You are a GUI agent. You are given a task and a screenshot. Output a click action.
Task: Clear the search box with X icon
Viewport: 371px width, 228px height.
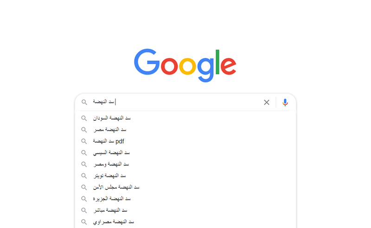click(x=267, y=102)
